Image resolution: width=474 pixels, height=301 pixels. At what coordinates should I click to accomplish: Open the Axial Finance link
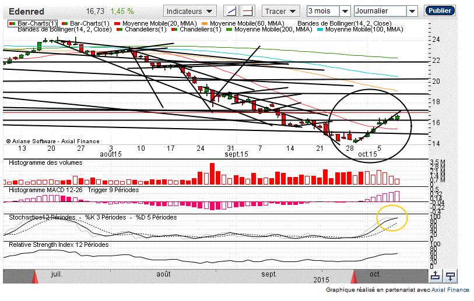coord(450,290)
